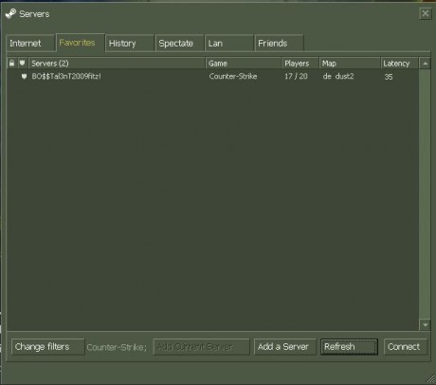Image resolution: width=436 pixels, height=385 pixels.
Task: Sort servers by the Map column
Action: coord(350,64)
